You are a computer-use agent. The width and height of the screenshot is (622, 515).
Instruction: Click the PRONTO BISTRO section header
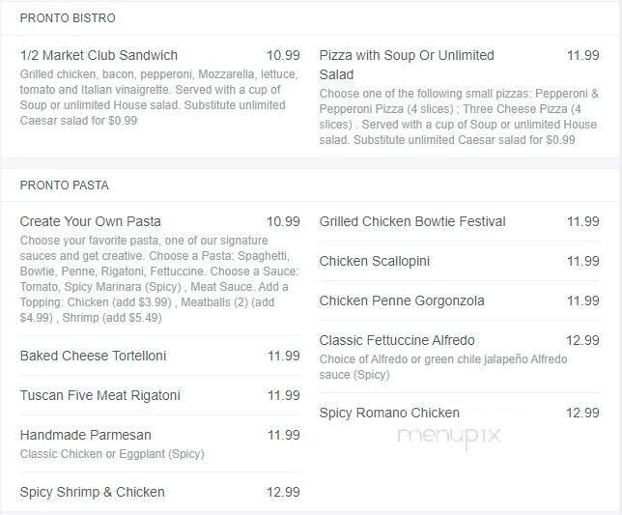click(68, 18)
